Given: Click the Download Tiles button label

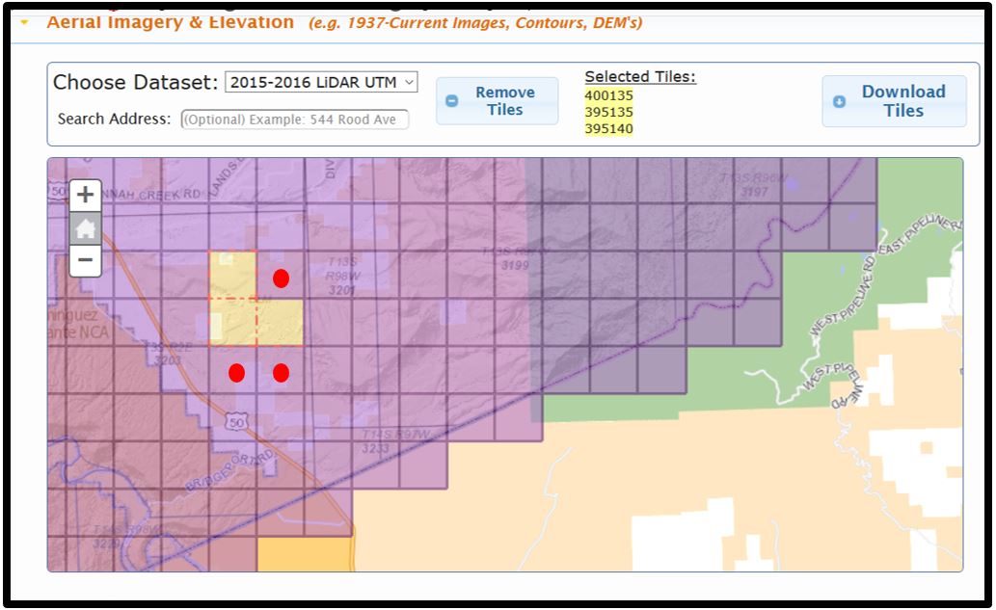Looking at the screenshot, I should click(x=903, y=101).
